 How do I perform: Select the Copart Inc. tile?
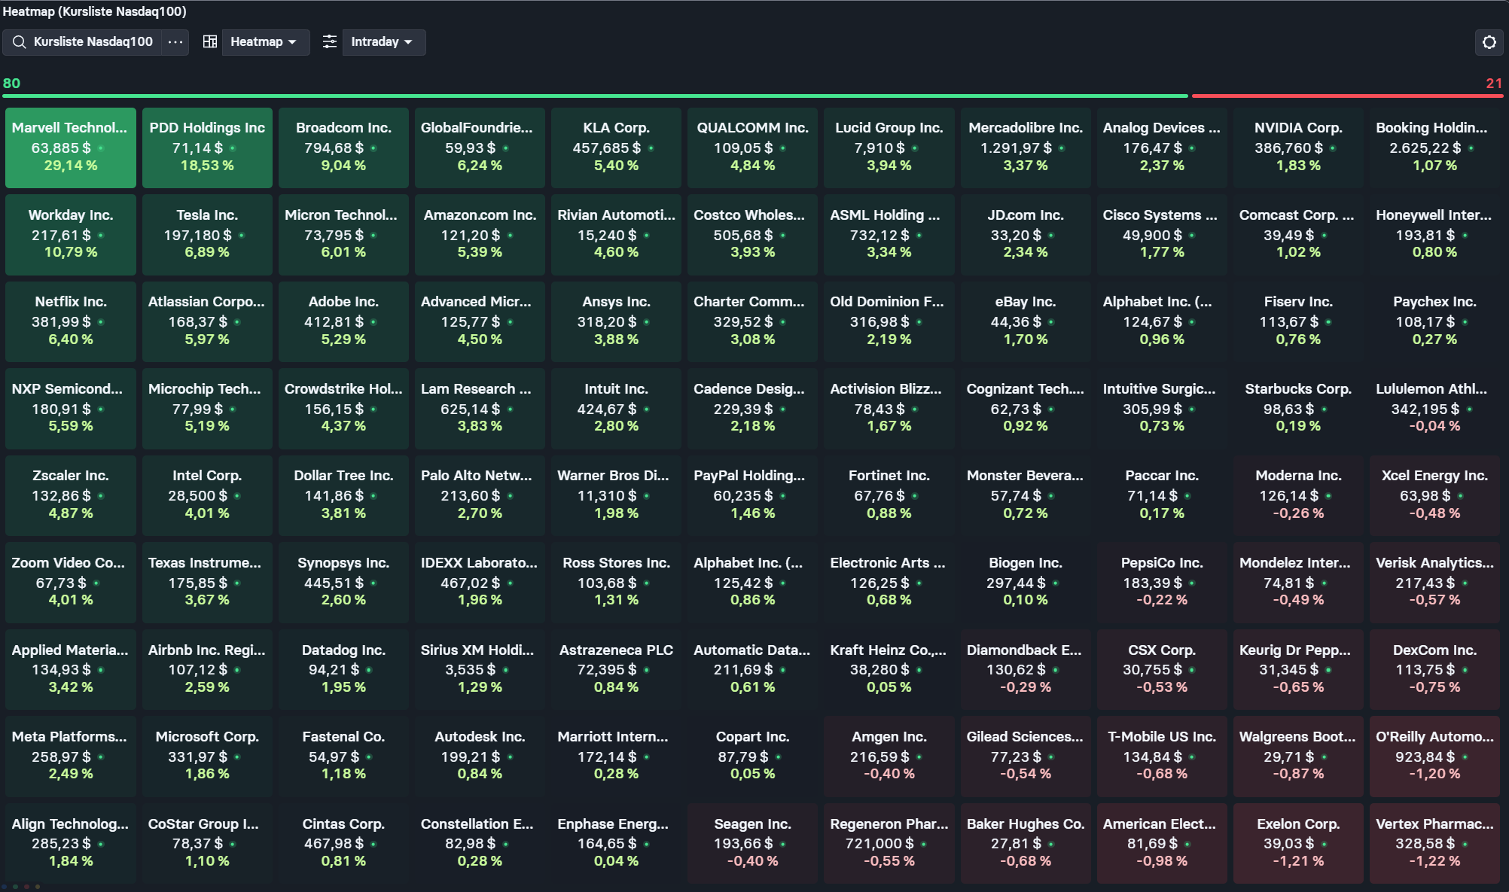752,757
